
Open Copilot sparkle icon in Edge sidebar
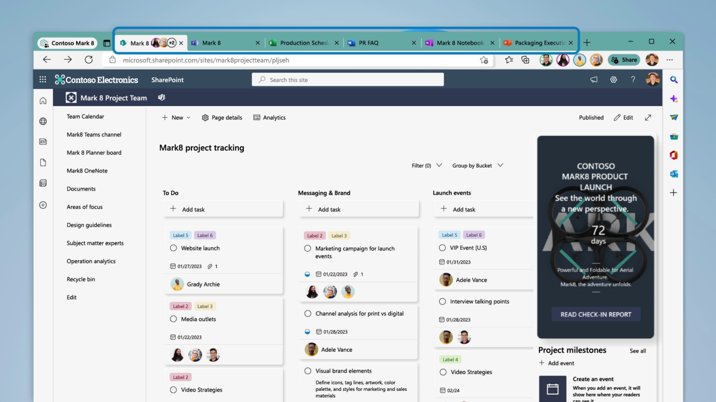pyautogui.click(x=674, y=99)
